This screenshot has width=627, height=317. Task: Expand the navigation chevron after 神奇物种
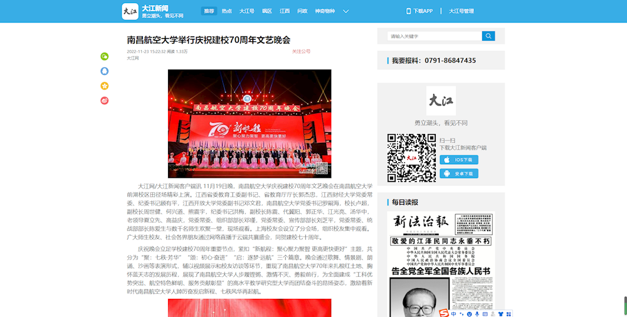345,11
